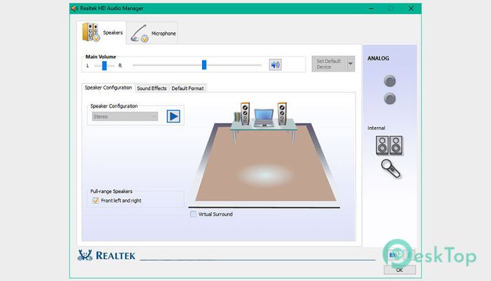
Task: Click the Internal section label
Action: pos(376,128)
